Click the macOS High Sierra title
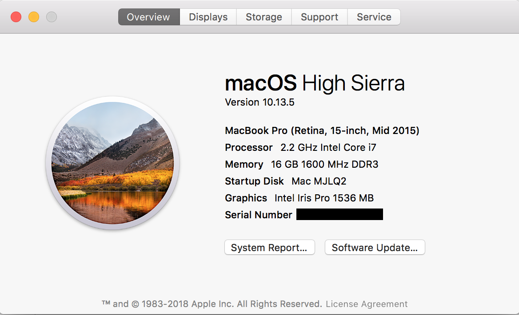The width and height of the screenshot is (519, 315). click(315, 83)
